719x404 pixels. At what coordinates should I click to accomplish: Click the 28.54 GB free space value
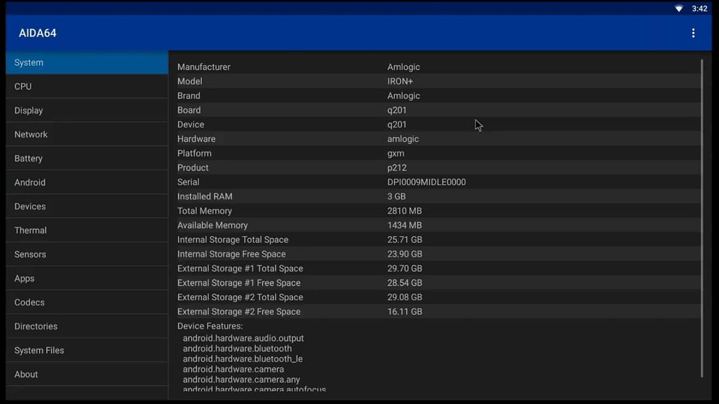tap(404, 283)
